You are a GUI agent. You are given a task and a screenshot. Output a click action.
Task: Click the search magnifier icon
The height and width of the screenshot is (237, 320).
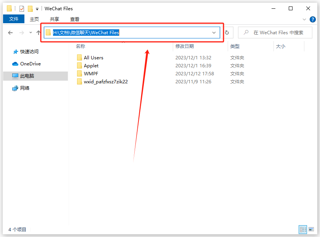246,32
